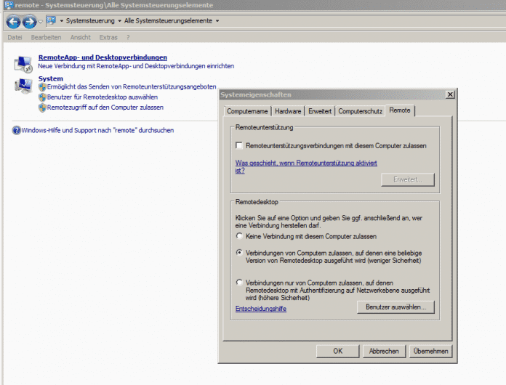Open the Entscheidungshilfe link
The width and height of the screenshot is (506, 385).
[260, 309]
